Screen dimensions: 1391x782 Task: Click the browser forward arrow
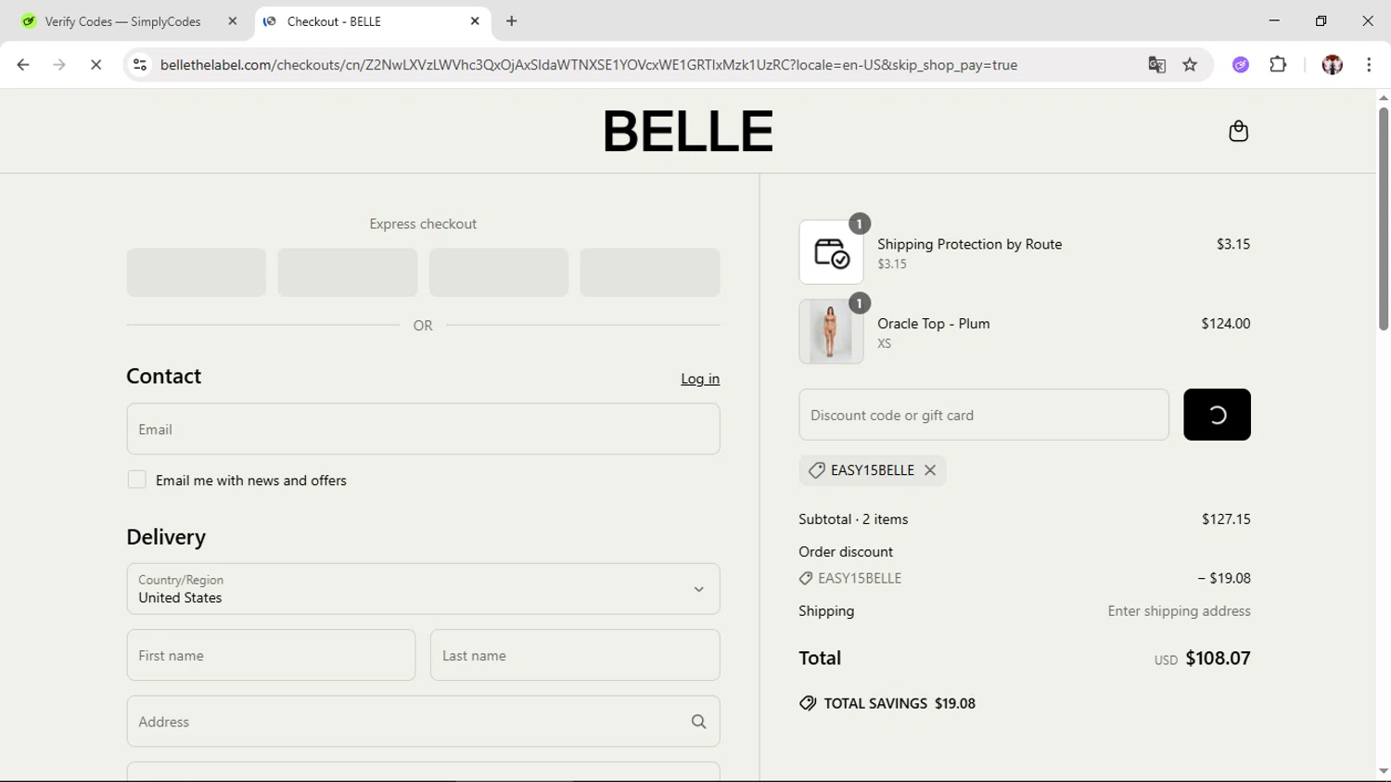[59, 65]
